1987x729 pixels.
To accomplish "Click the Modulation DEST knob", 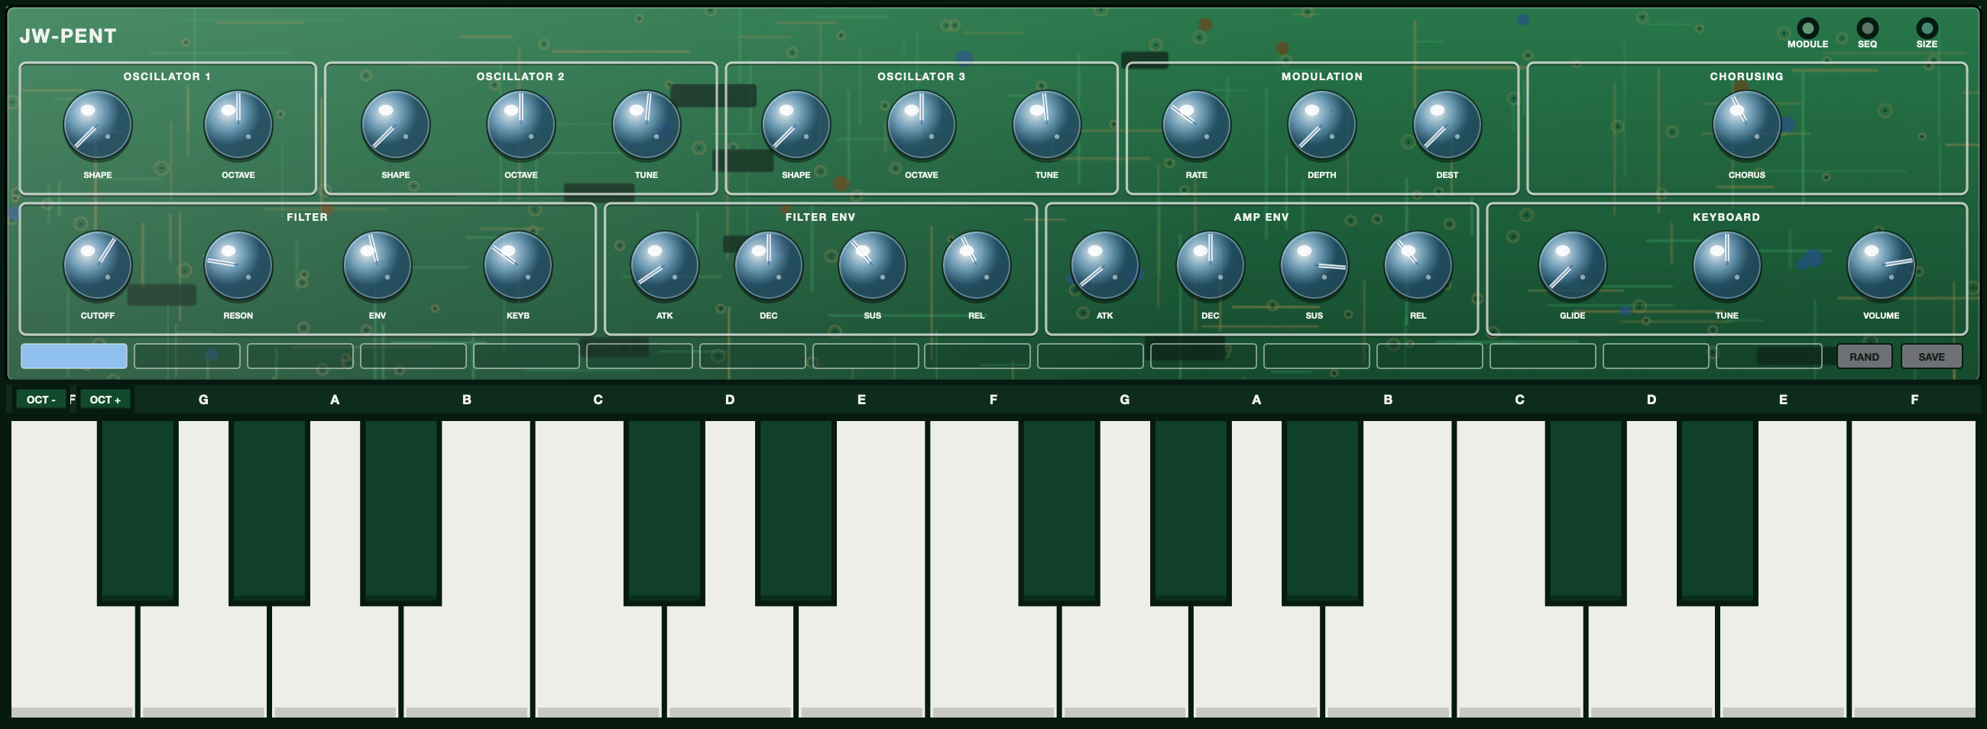I will (x=1447, y=125).
